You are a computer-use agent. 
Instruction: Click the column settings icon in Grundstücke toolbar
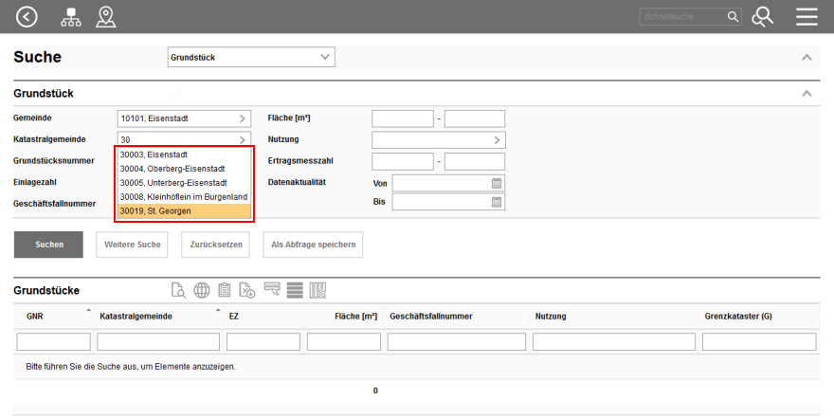pyautogui.click(x=317, y=290)
